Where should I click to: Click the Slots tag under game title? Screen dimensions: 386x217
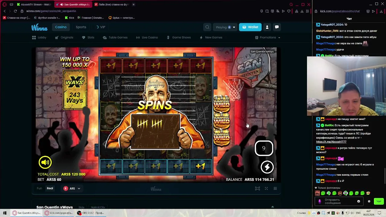pyautogui.click(x=81, y=207)
